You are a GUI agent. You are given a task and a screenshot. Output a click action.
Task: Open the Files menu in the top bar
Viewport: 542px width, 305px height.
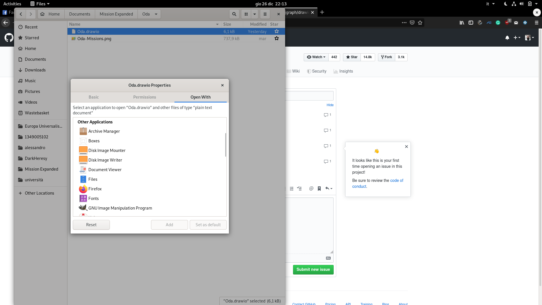point(40,4)
